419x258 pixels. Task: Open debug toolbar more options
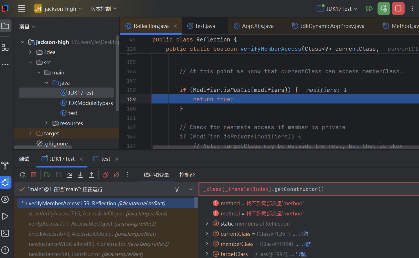tap(128, 175)
